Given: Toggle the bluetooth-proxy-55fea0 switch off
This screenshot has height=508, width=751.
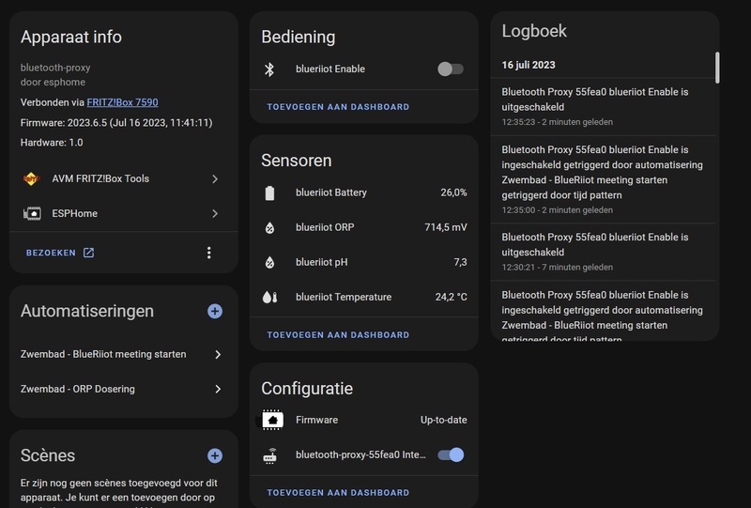Looking at the screenshot, I should coord(451,454).
